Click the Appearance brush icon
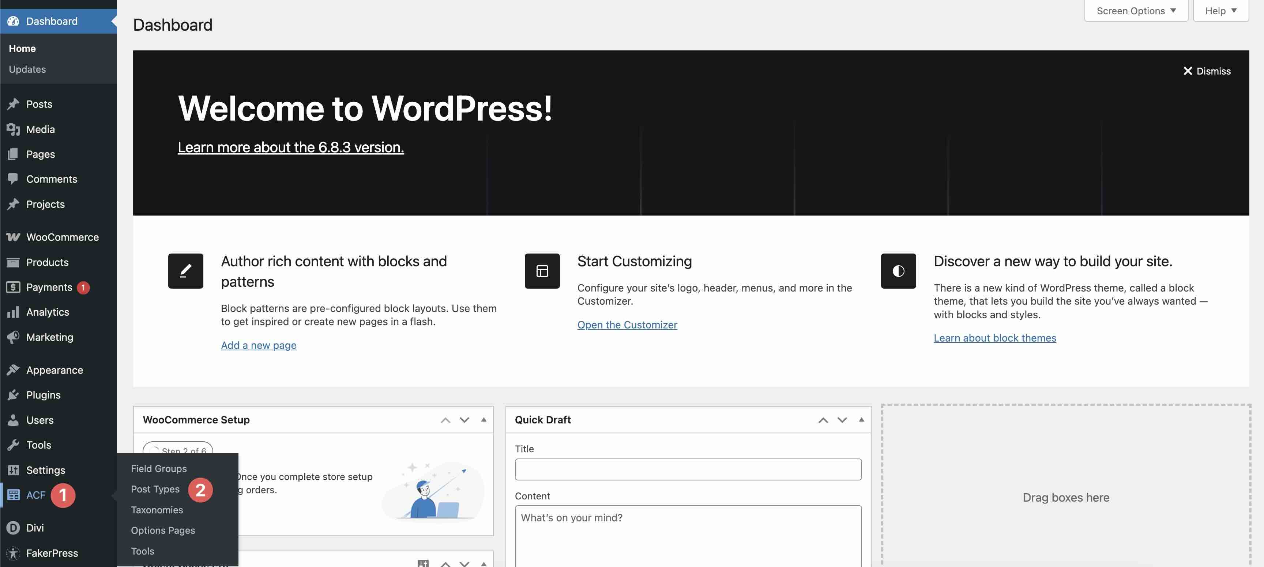This screenshot has height=567, width=1264. pyautogui.click(x=13, y=369)
